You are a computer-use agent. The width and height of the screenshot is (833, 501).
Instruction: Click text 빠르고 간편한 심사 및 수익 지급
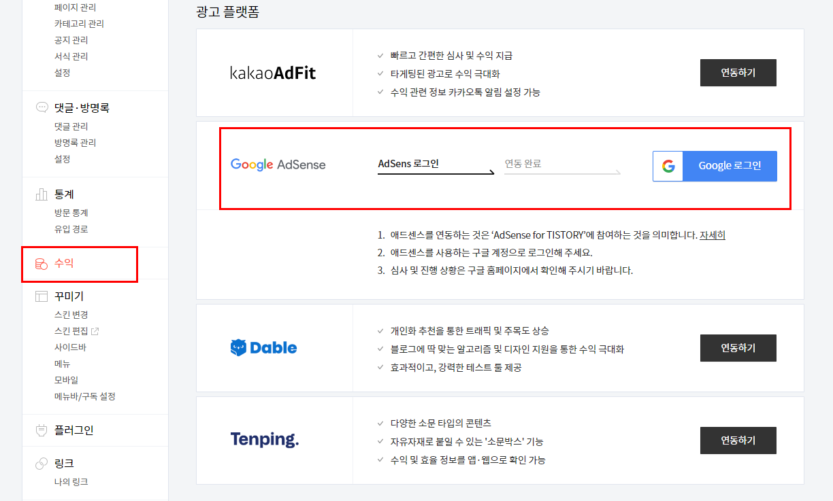(451, 56)
